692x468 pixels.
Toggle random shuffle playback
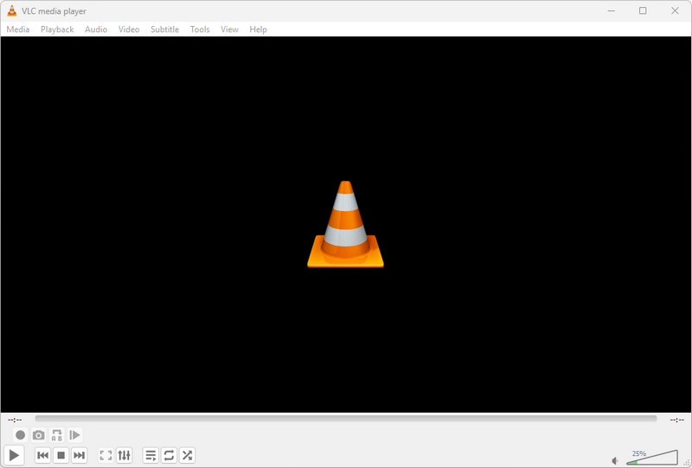point(187,455)
